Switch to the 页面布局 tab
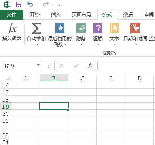Image resolution: width=155 pixels, height=145 pixels. click(x=81, y=15)
